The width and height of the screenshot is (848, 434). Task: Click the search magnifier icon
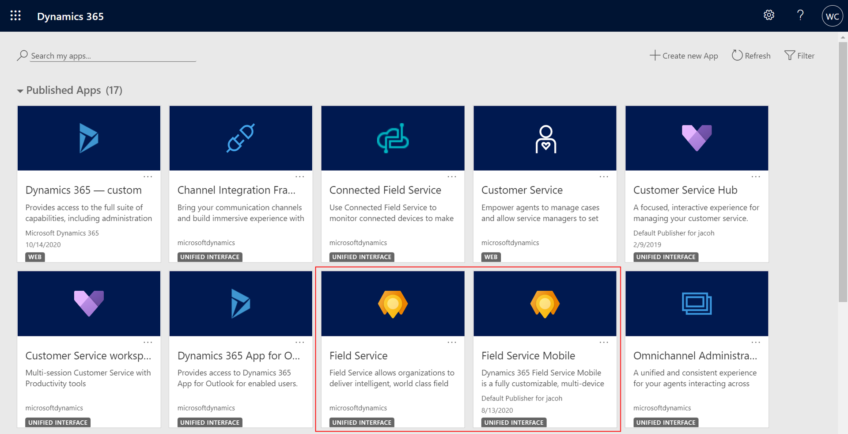tap(22, 55)
